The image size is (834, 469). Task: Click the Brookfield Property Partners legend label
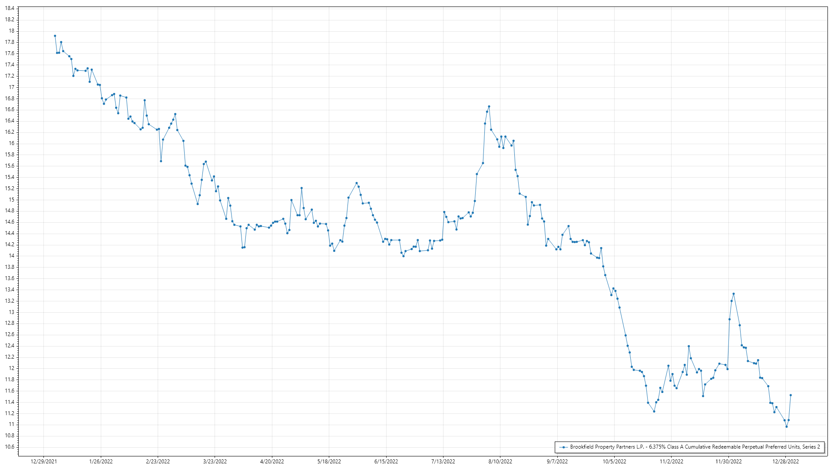pyautogui.click(x=695, y=447)
